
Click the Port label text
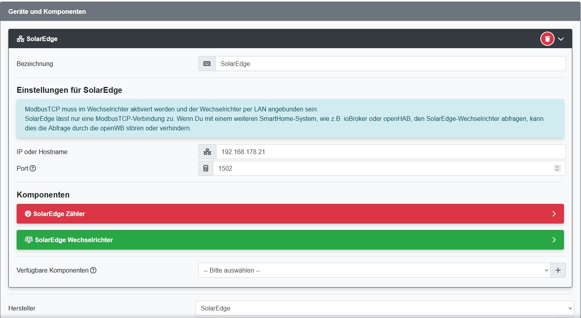pyautogui.click(x=23, y=168)
